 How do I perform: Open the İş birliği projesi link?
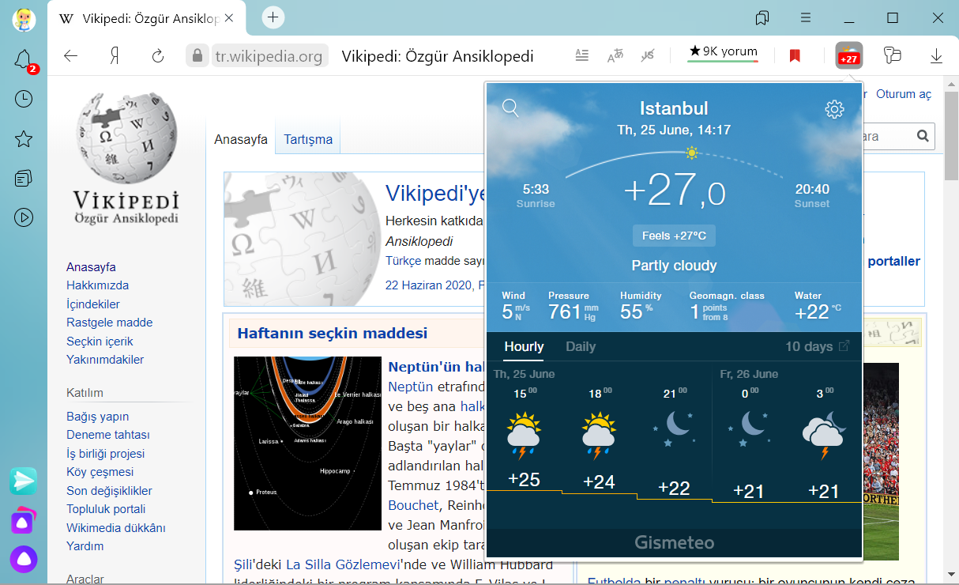(x=106, y=454)
